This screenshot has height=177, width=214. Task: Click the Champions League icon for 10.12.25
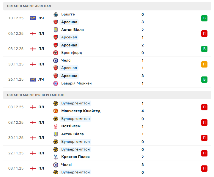pos(33,18)
